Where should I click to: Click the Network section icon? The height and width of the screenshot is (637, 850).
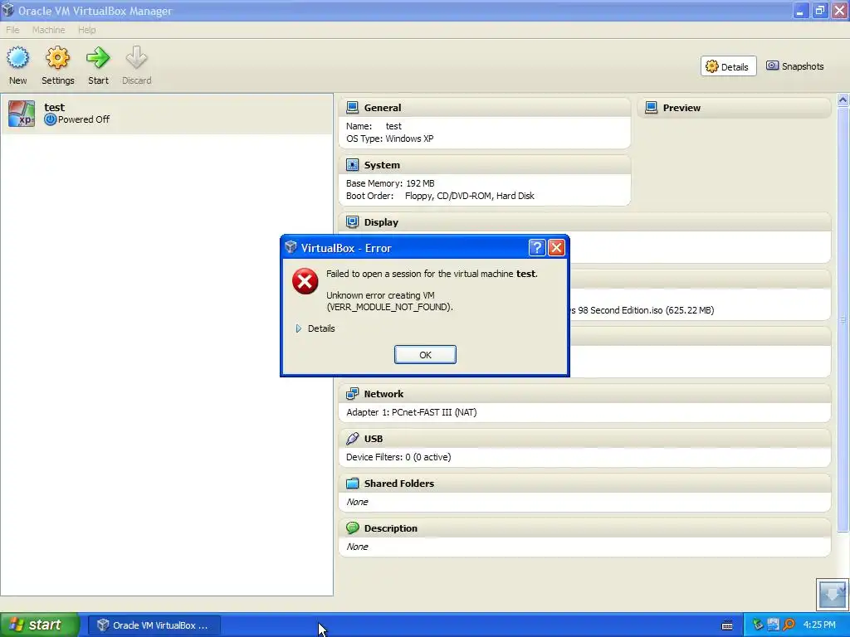pyautogui.click(x=352, y=394)
